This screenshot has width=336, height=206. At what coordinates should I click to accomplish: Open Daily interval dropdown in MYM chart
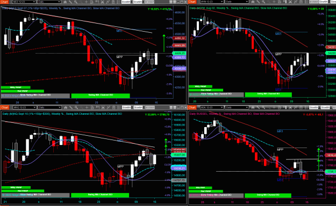pyautogui.click(x=237, y=2)
